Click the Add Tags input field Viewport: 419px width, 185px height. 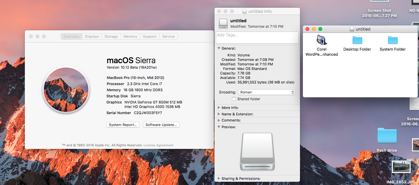click(x=257, y=37)
